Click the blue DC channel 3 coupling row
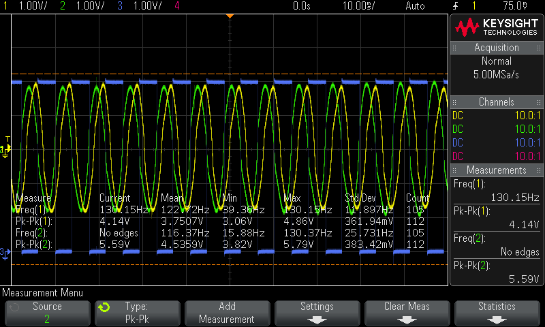This screenshot has height=327, width=545. [x=497, y=142]
